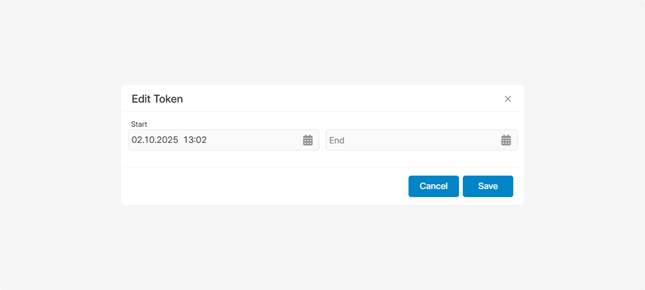Click the grey backdrop below the dialog
The height and width of the screenshot is (290, 645).
coord(322,247)
